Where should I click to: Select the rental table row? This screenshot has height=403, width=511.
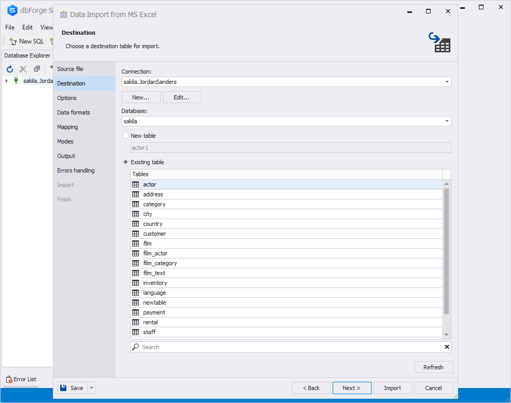tap(286, 322)
